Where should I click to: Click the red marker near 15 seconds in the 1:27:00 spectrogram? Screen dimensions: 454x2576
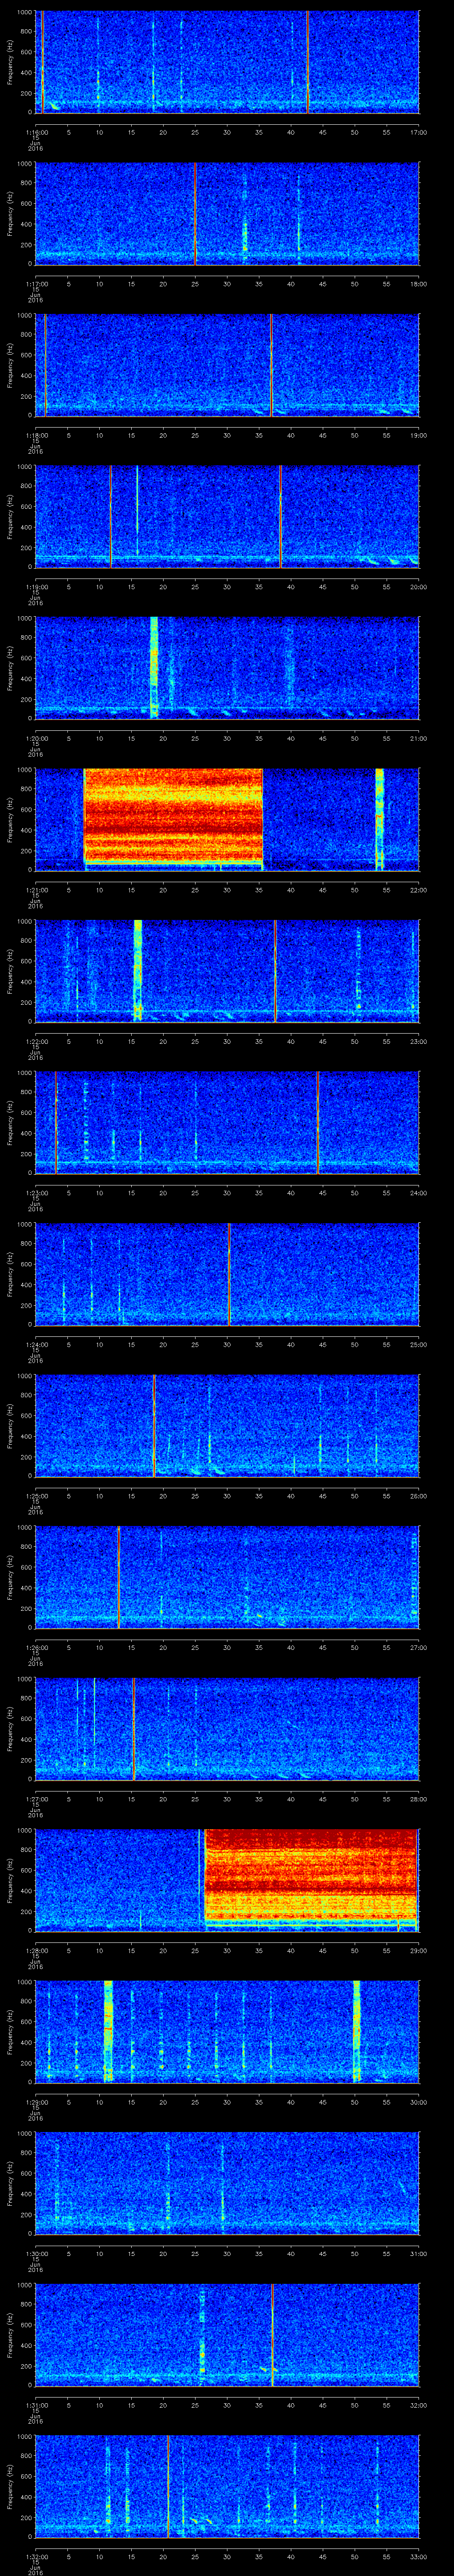(134, 1729)
